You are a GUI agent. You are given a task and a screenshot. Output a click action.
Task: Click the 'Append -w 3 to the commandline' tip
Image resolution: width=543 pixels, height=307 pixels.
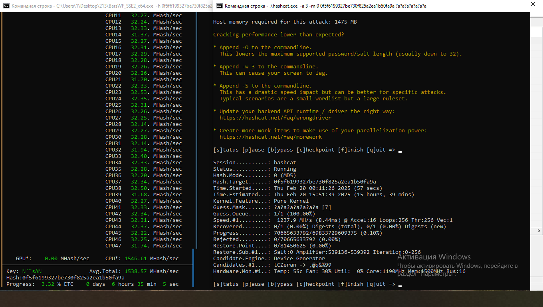266,67
